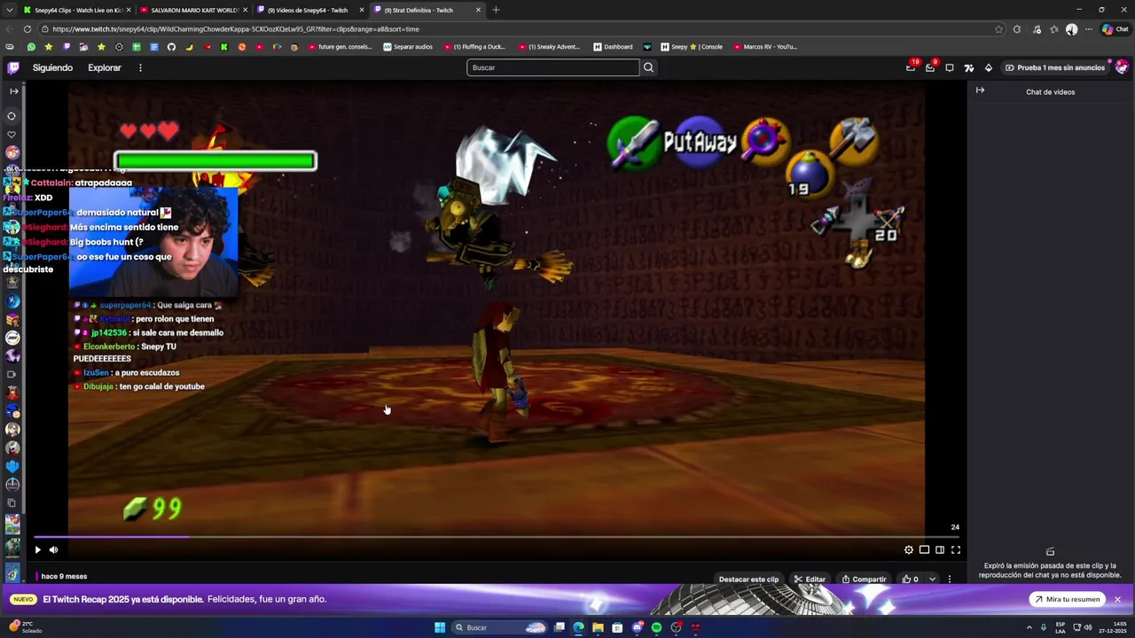
Task: Open the video player settings gear
Action: pyautogui.click(x=909, y=550)
